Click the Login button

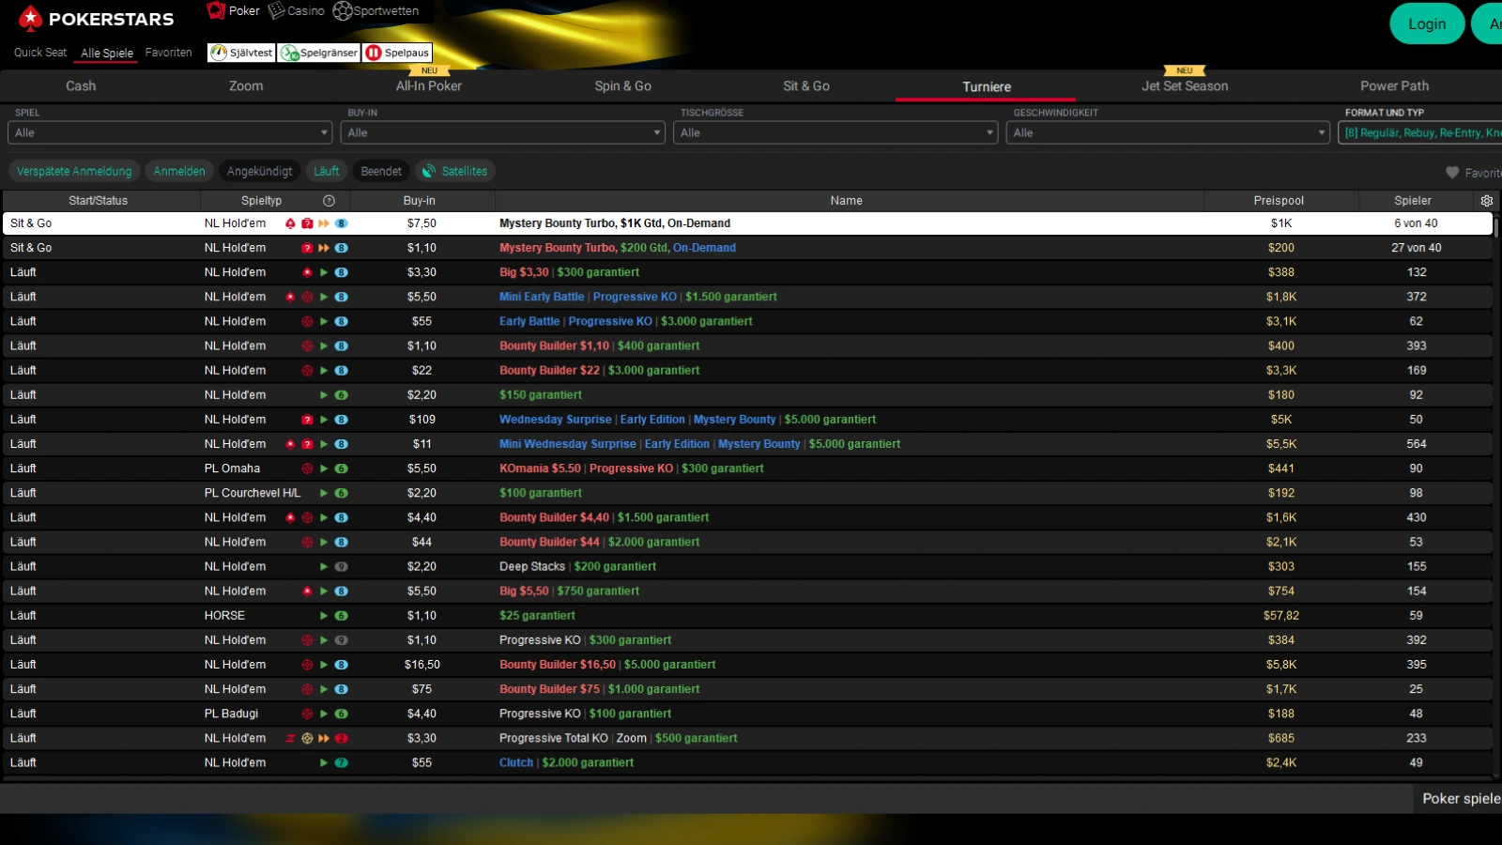1427,24
